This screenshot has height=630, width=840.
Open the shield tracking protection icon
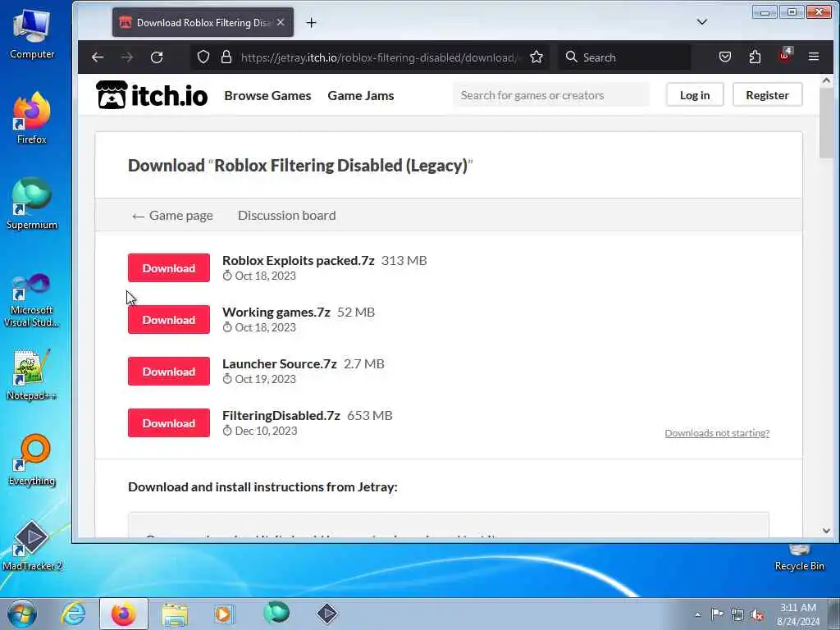[x=203, y=57]
